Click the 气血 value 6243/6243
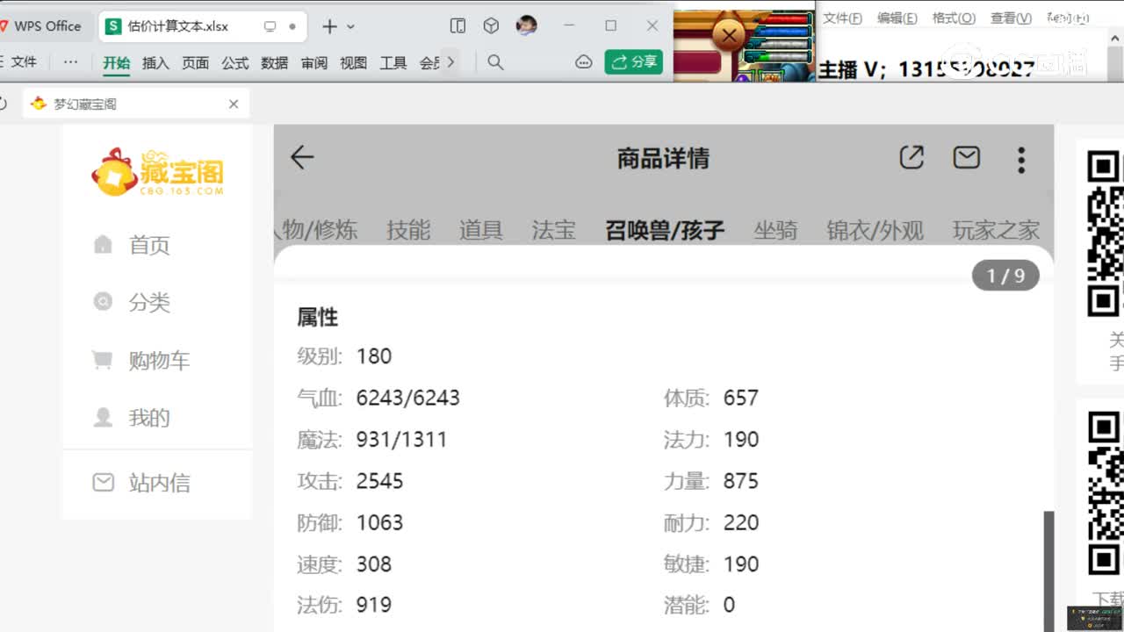Image resolution: width=1124 pixels, height=632 pixels. tap(408, 398)
